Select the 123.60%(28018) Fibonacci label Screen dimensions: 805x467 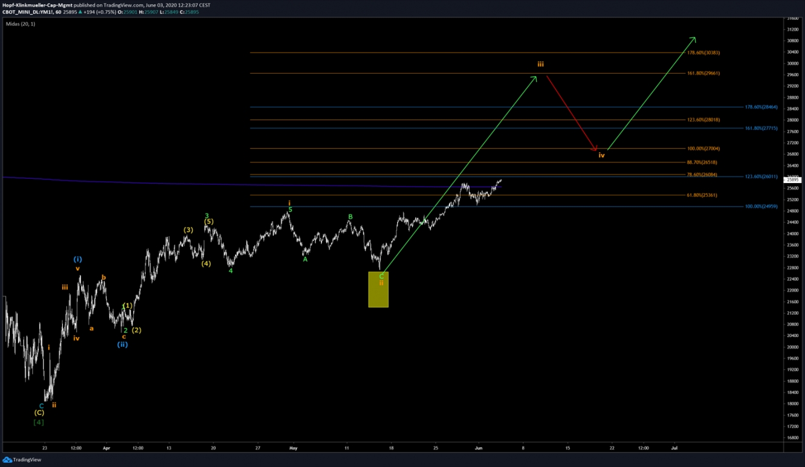(x=703, y=120)
